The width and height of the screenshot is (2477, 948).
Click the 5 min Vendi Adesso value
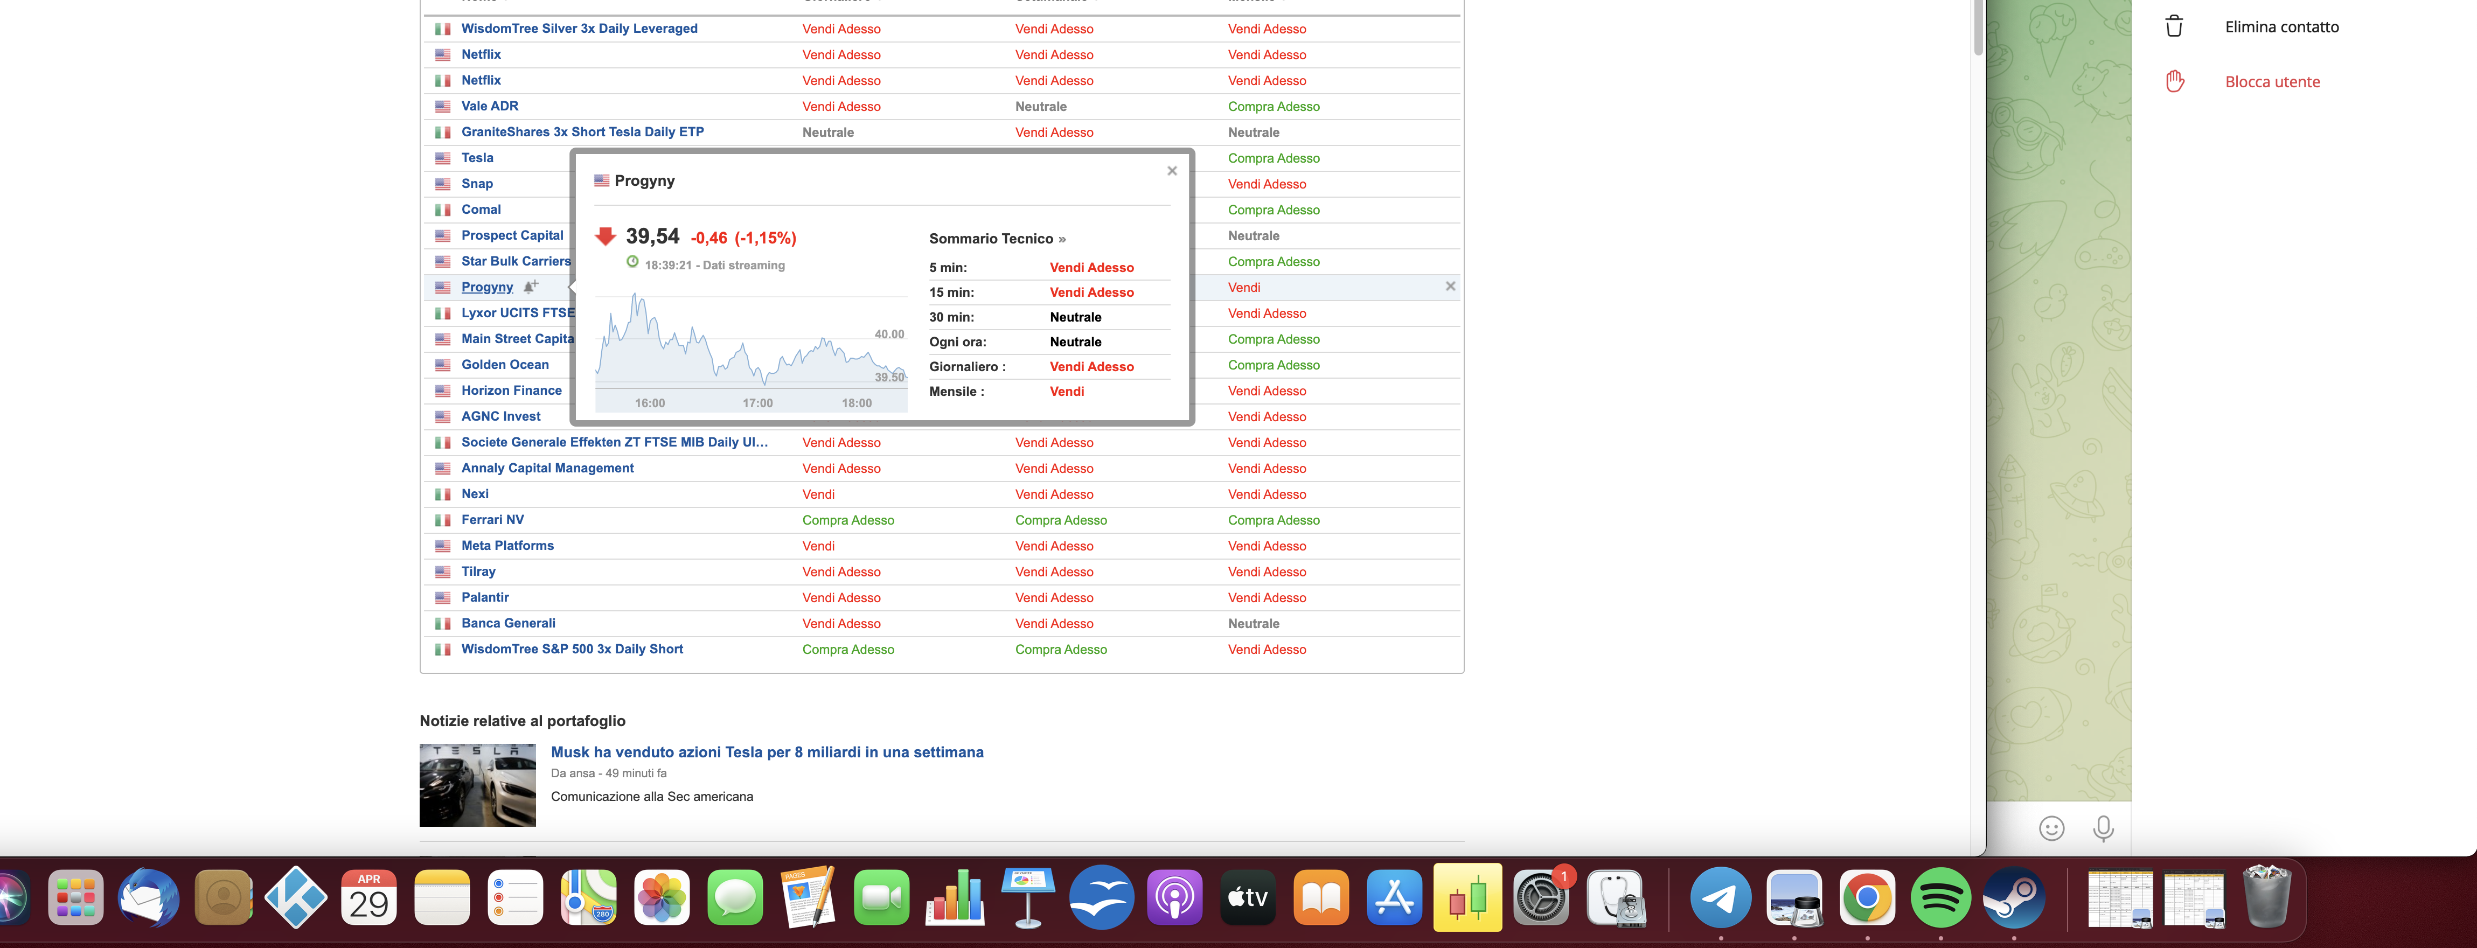point(1091,267)
